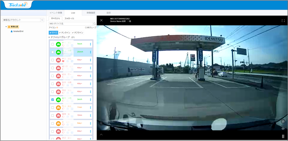Viewport: 288px width, 141px height.
Task: Click the fullscreen icon on the video player
Action: tap(283, 21)
